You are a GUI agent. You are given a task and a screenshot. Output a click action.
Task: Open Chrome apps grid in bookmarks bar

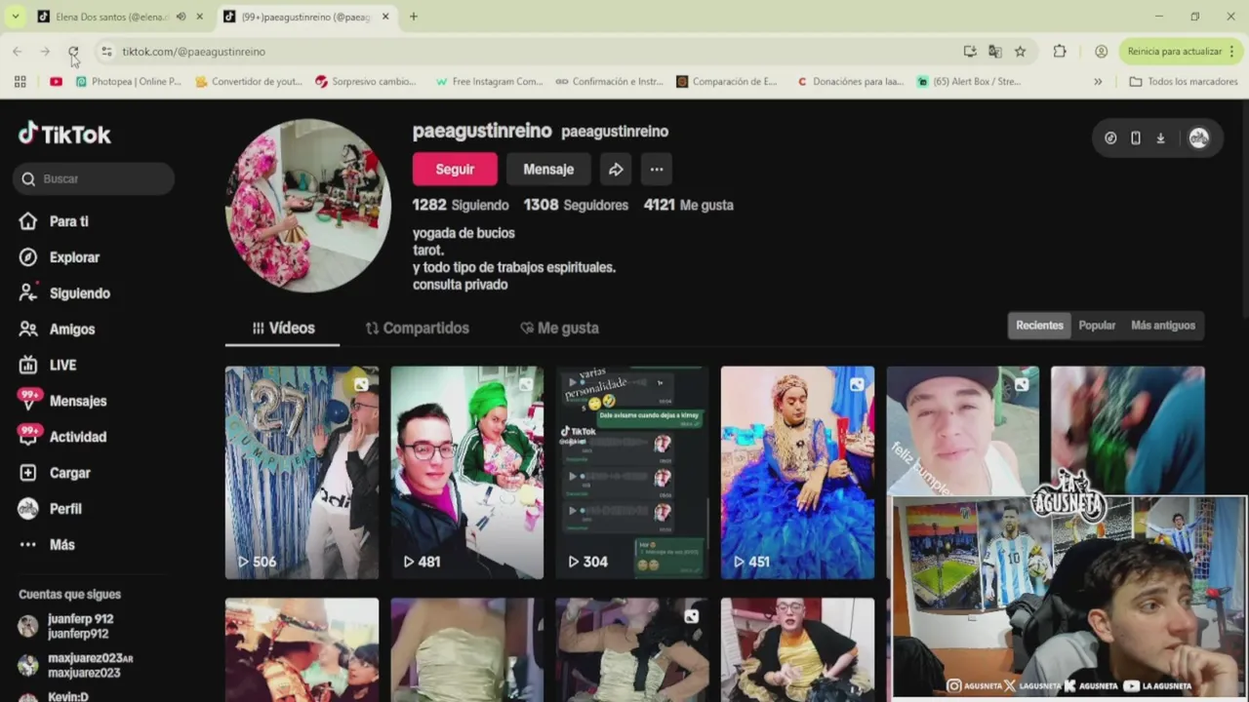click(20, 82)
